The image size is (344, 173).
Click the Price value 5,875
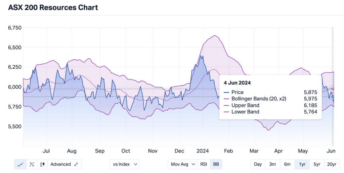point(310,92)
